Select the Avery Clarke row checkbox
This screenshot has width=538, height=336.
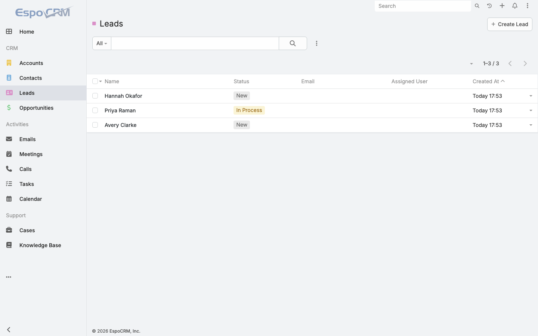pos(95,125)
